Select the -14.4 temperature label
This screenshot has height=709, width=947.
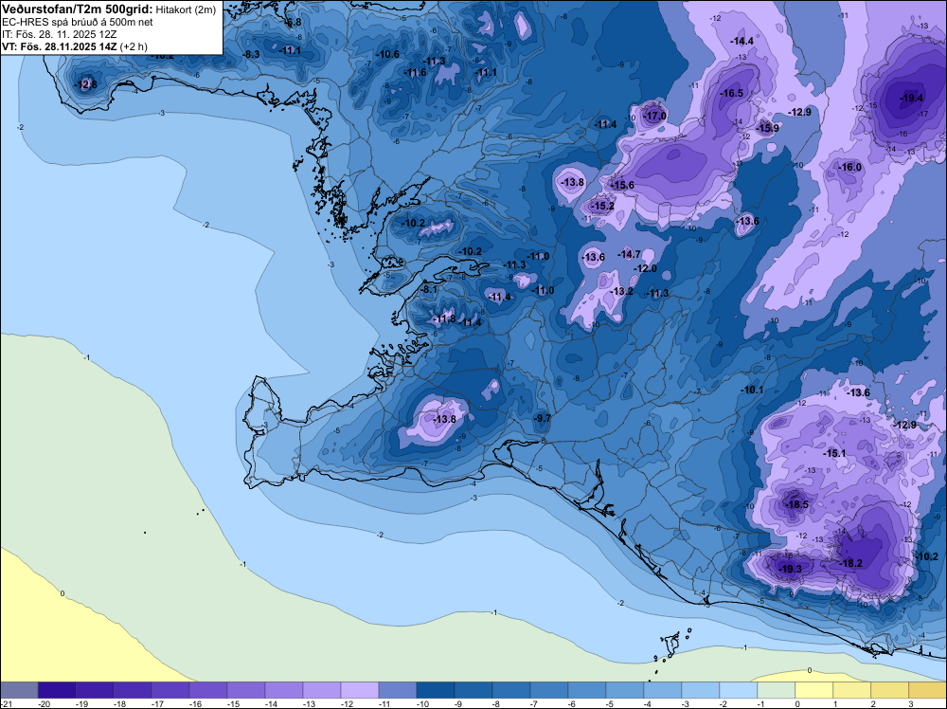742,41
